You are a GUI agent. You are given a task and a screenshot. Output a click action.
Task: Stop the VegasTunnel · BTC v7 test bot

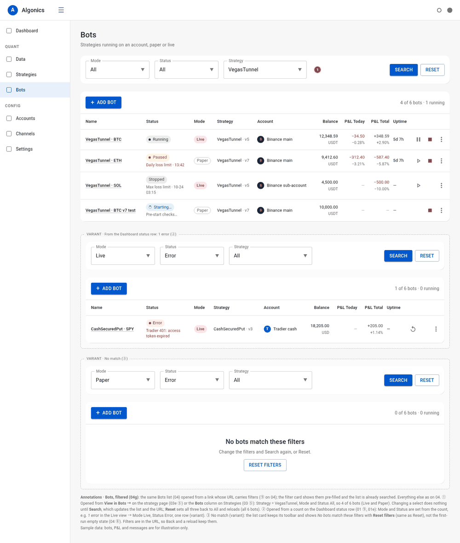pyautogui.click(x=430, y=210)
